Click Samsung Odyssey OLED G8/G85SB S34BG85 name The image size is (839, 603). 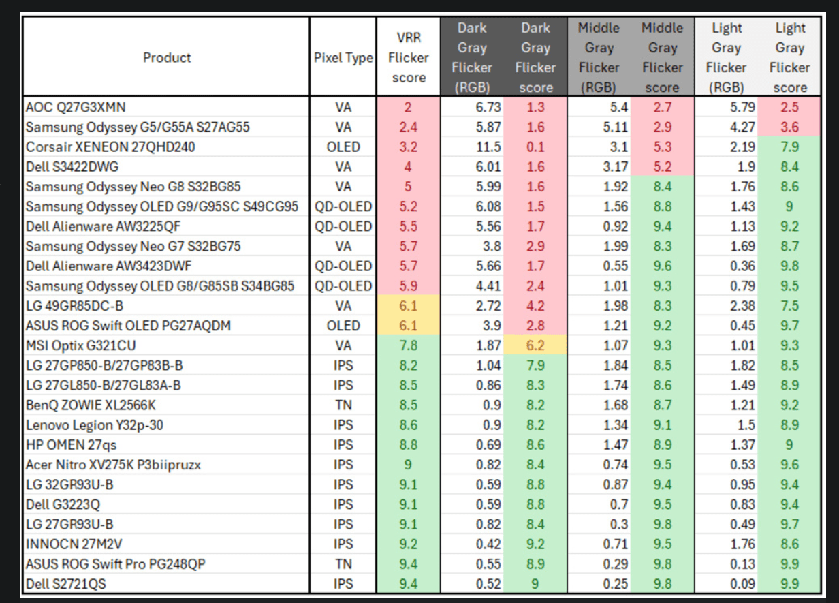point(167,286)
